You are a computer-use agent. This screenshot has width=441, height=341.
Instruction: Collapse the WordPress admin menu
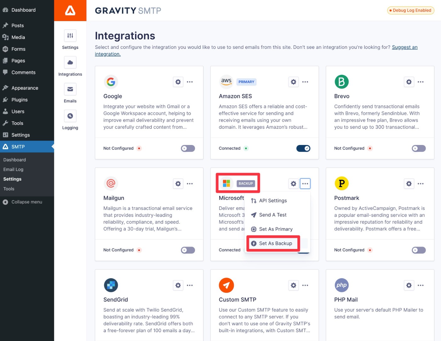click(27, 202)
